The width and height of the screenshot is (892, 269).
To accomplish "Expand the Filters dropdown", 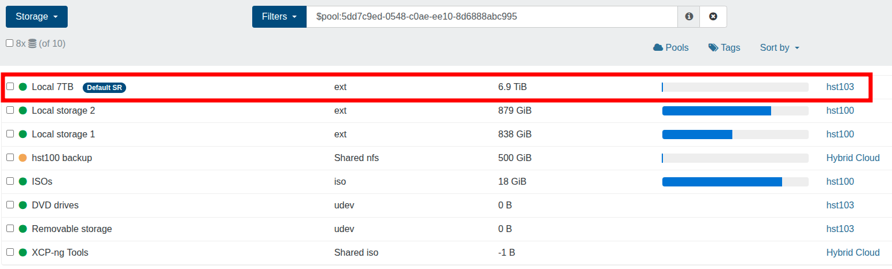I will [279, 17].
